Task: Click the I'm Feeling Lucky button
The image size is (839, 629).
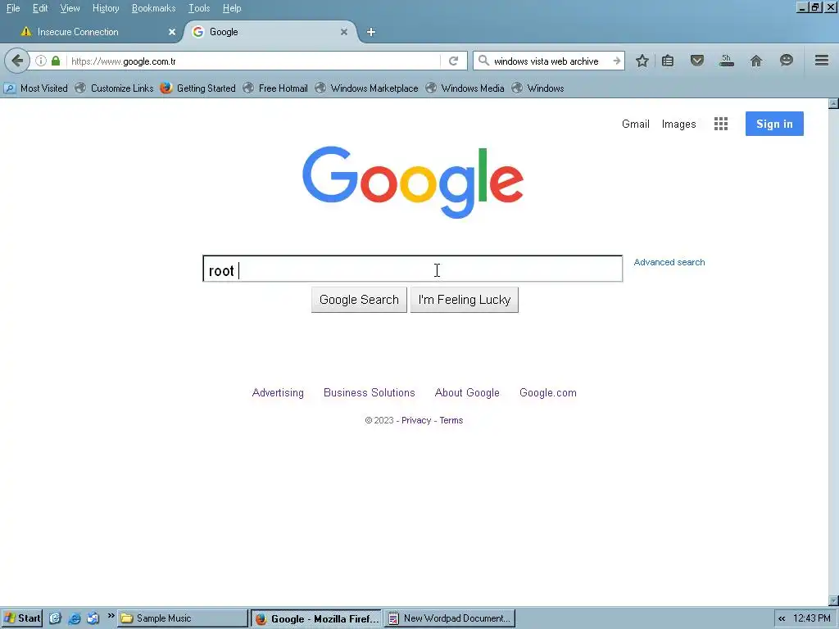Action: point(465,300)
